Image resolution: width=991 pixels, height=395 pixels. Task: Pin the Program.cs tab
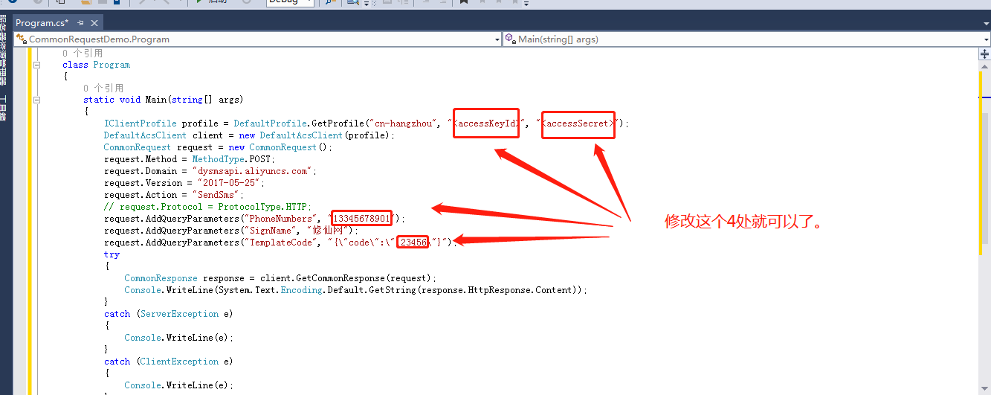80,23
